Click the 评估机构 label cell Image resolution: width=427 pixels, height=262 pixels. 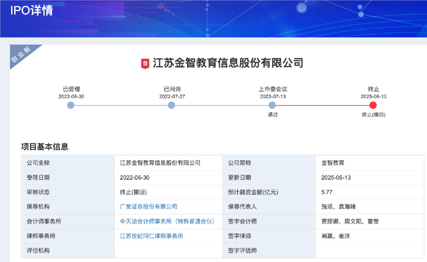coord(68,251)
